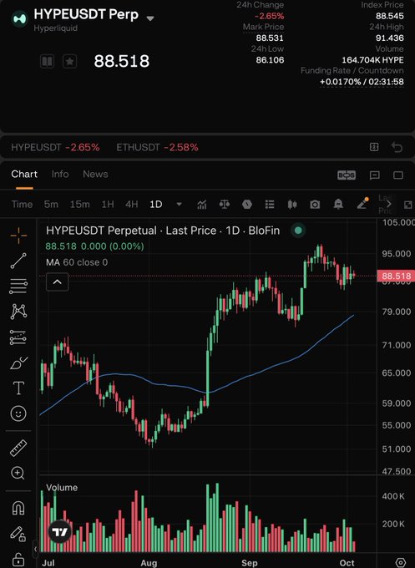The image size is (415, 568).
Task: Switch to the Info tab
Action: coord(60,175)
